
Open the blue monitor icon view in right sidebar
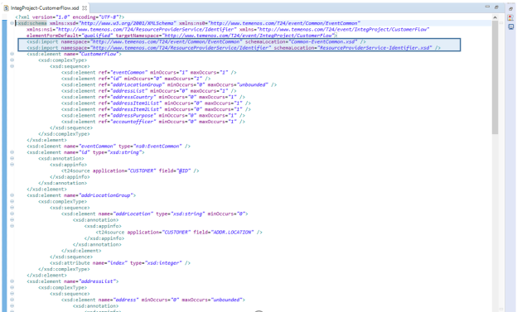pyautogui.click(x=510, y=27)
